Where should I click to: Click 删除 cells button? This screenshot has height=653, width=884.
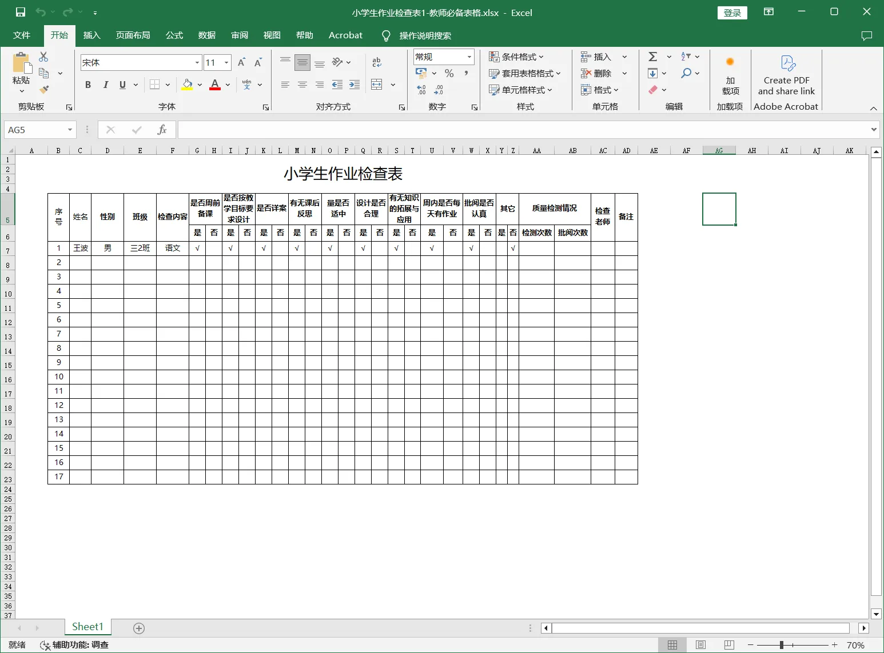coord(596,73)
